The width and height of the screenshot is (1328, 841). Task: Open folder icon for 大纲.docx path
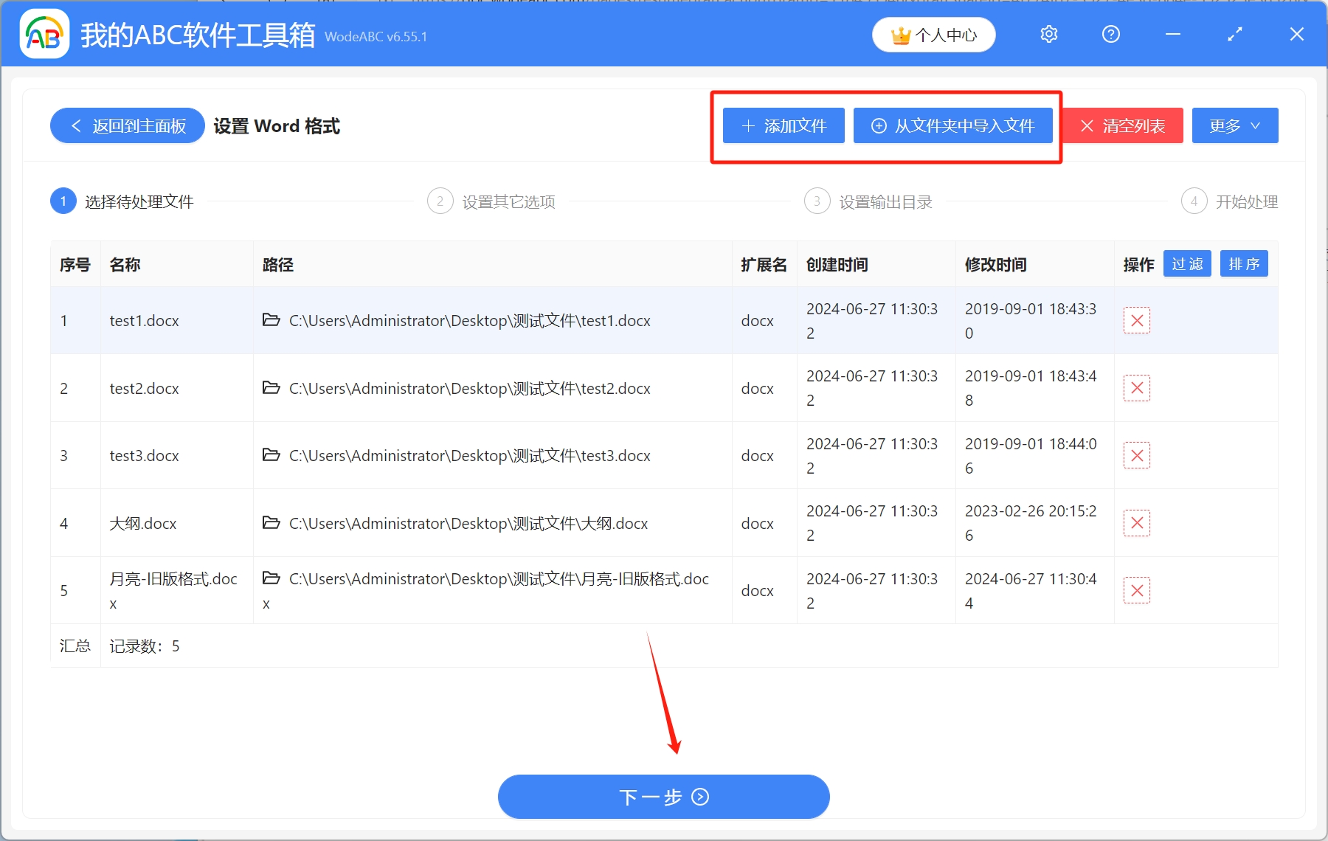272,522
